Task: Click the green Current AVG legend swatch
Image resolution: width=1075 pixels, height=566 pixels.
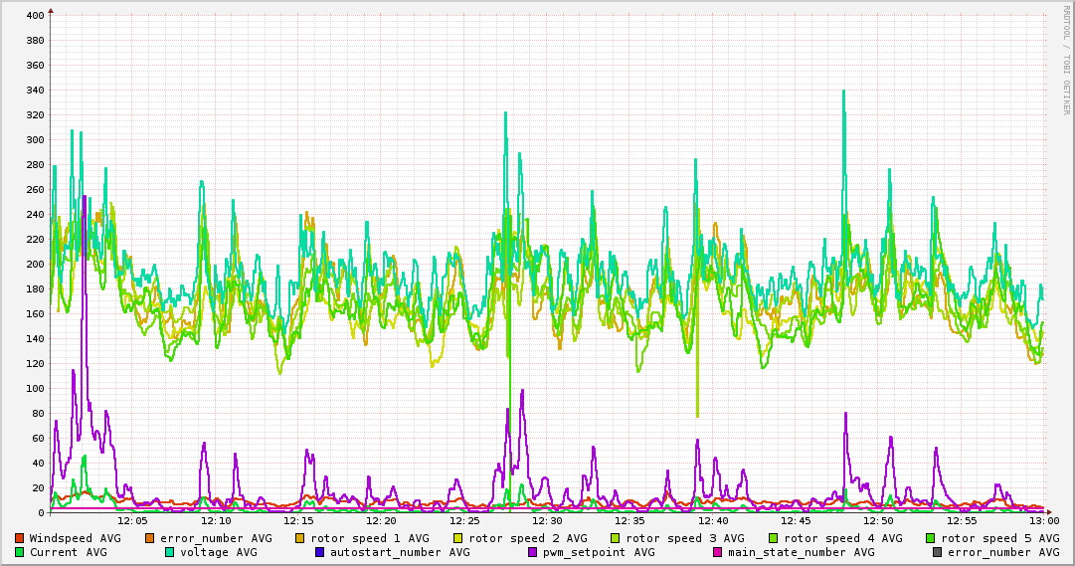Action: [20, 552]
